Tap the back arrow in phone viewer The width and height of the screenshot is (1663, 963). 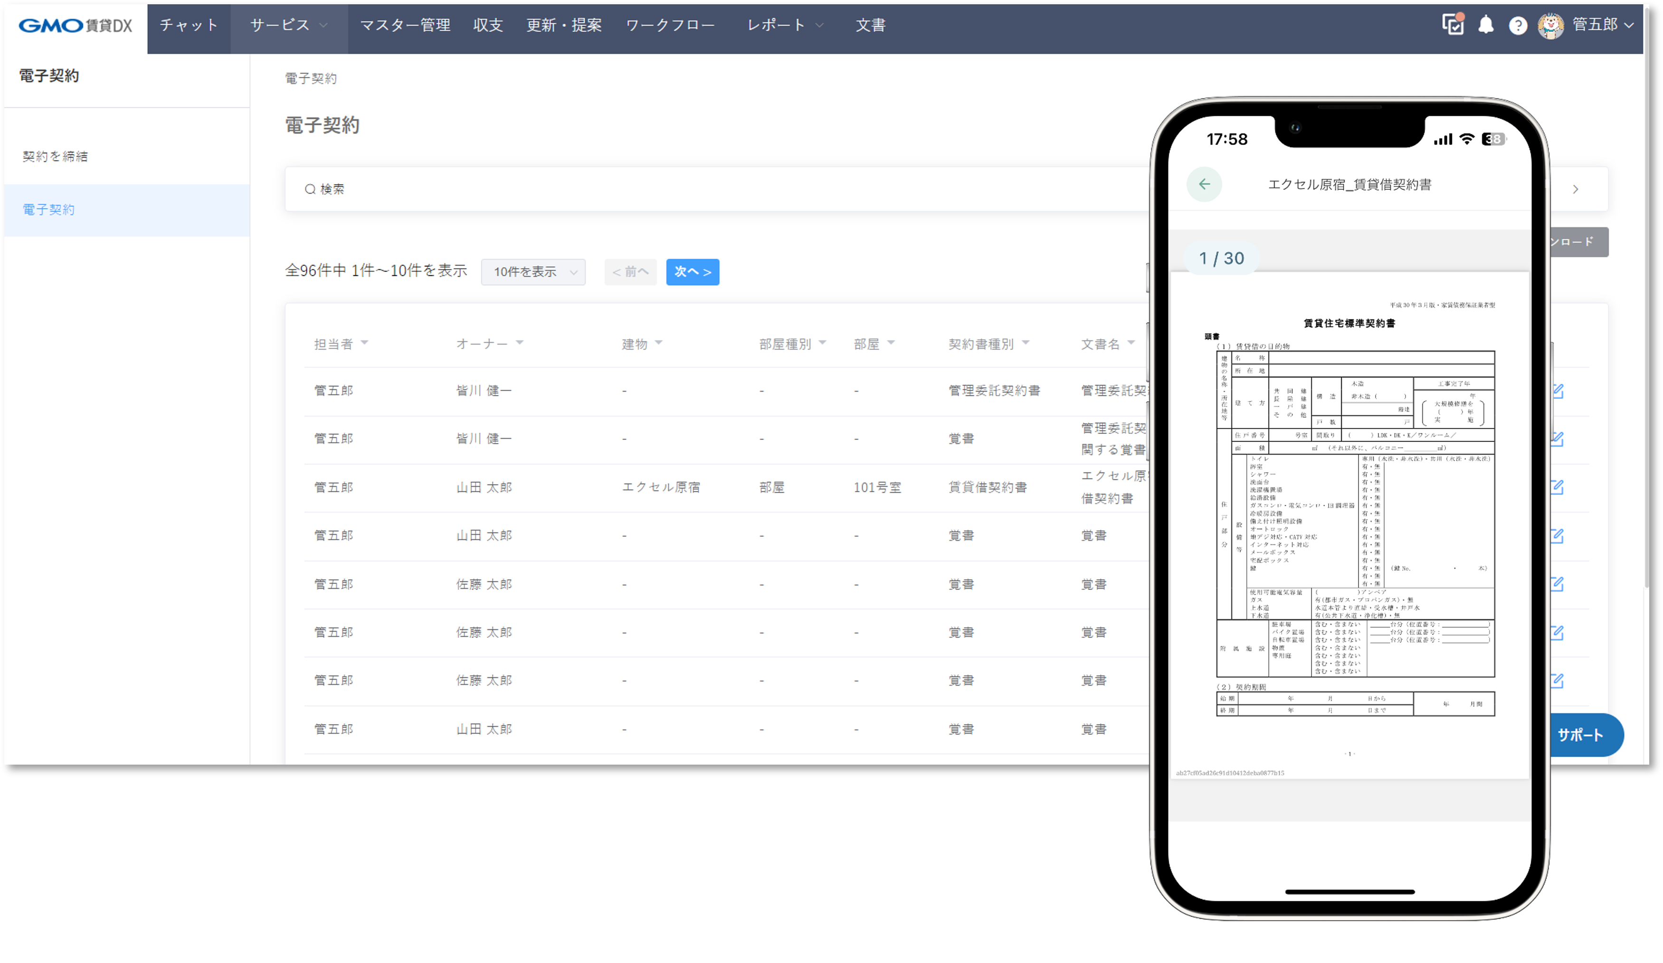[1204, 184]
